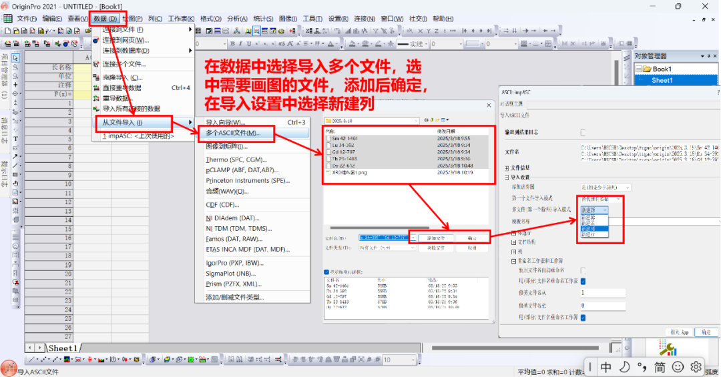
Task: Click the Apps gallery icon below Object Manager
Action: [x=667, y=348]
